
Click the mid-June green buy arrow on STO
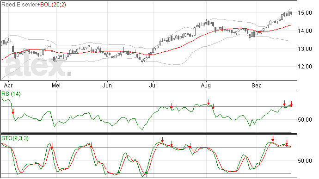pos(119,173)
